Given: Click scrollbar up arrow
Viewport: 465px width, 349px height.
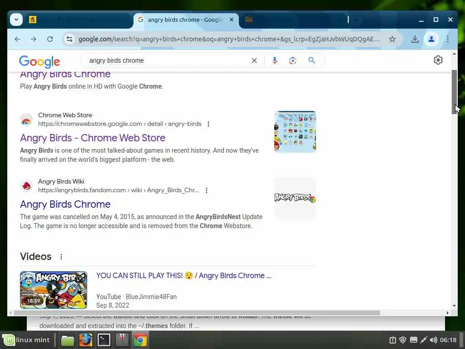Looking at the screenshot, I should point(454,54).
